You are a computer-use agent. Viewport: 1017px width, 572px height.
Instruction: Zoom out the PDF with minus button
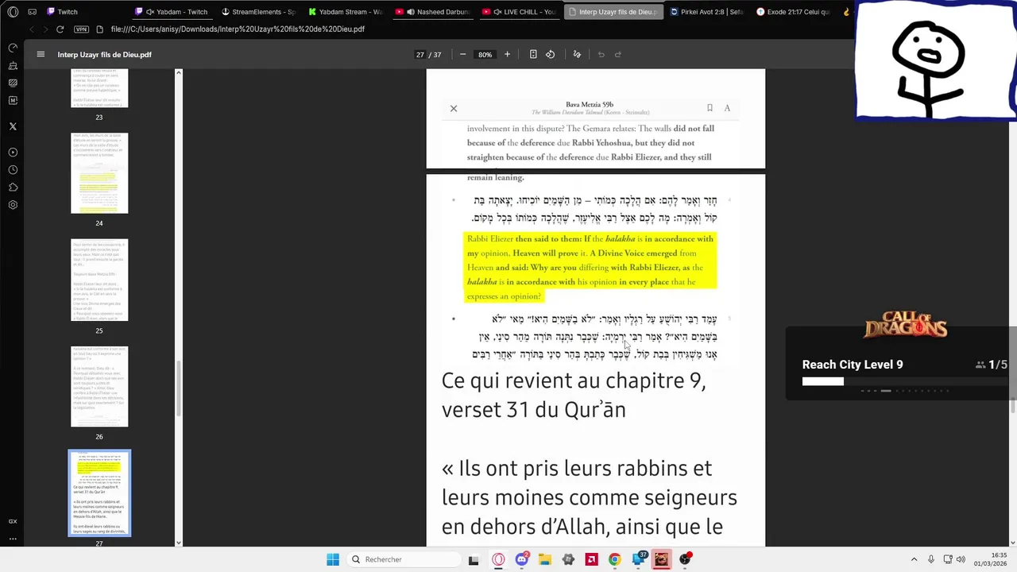pyautogui.click(x=462, y=54)
